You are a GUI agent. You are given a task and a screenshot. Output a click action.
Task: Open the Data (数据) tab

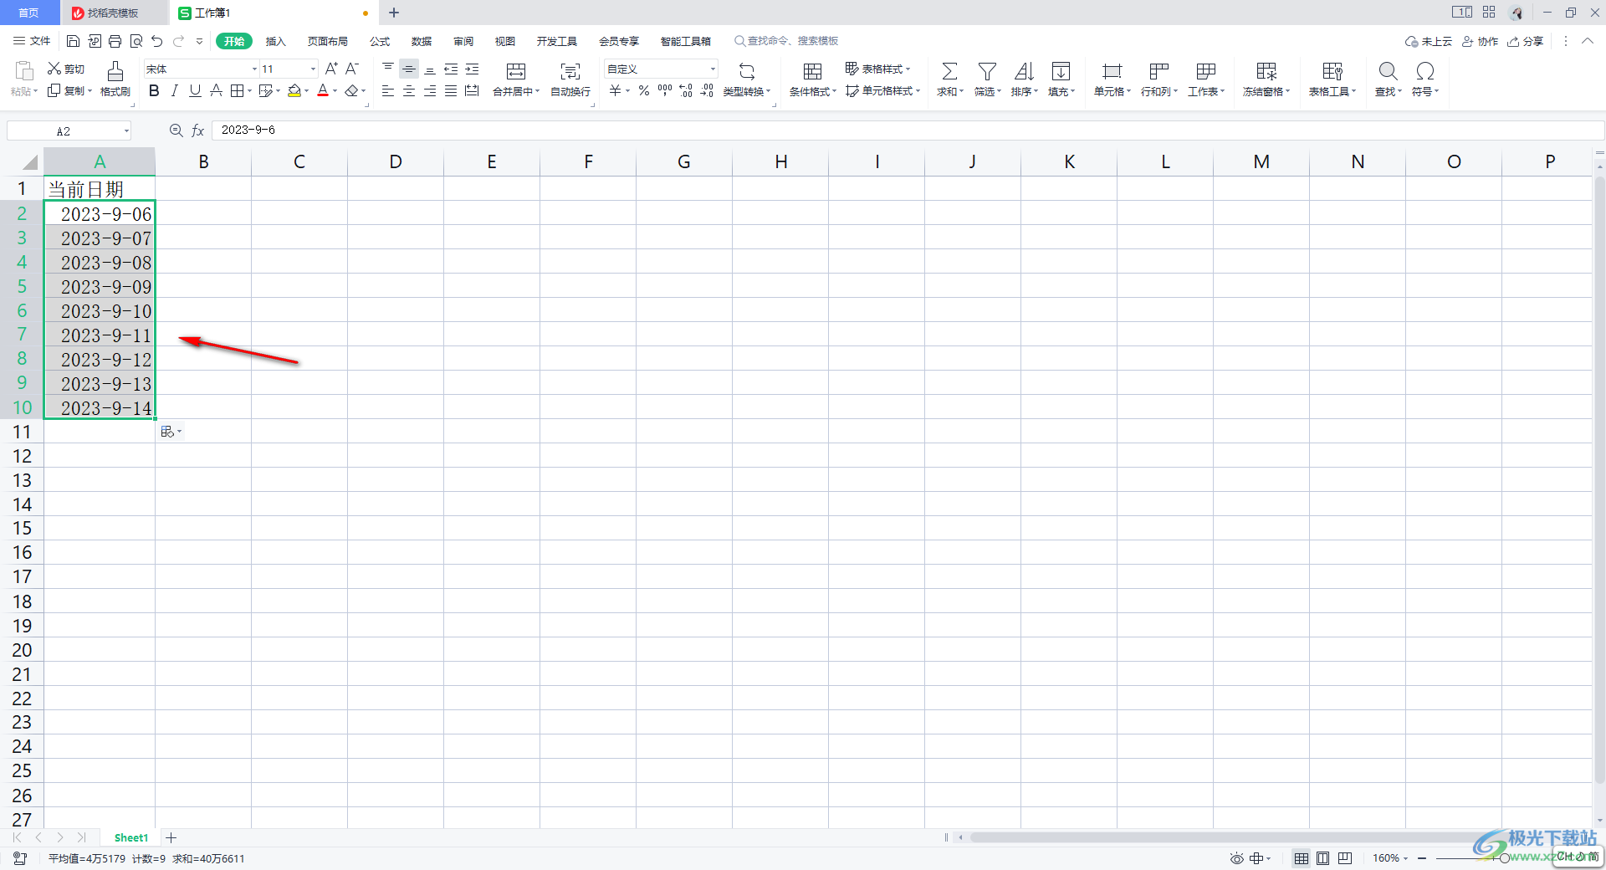[x=422, y=41]
